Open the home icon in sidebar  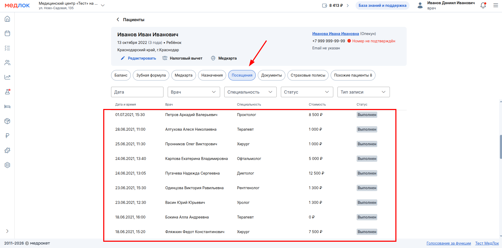coord(7,19)
